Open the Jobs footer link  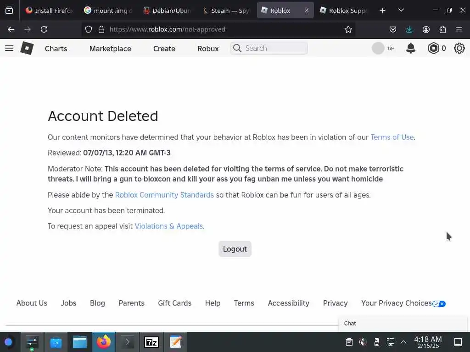click(69, 303)
